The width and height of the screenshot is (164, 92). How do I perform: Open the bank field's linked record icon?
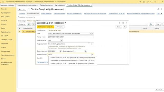point(93,33)
